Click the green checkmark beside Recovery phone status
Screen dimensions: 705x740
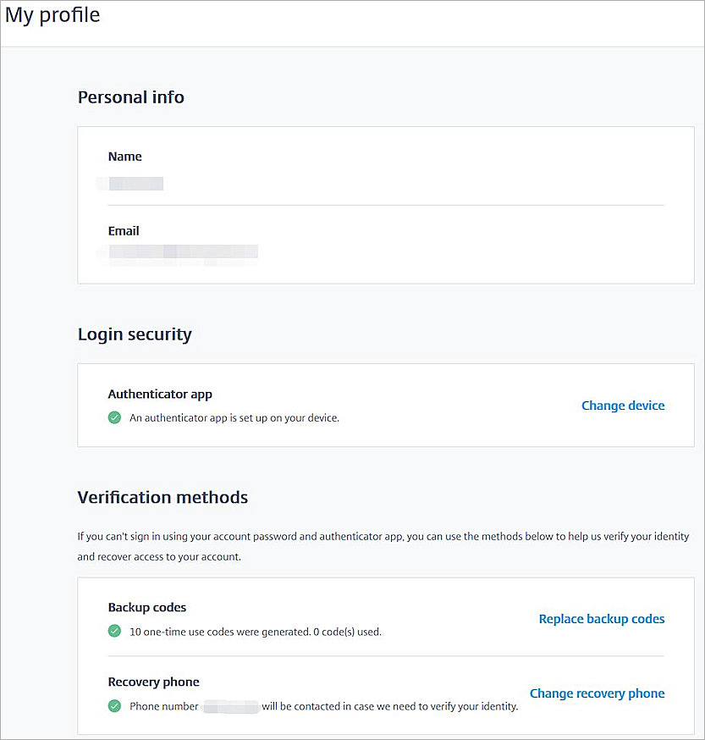[x=114, y=705]
